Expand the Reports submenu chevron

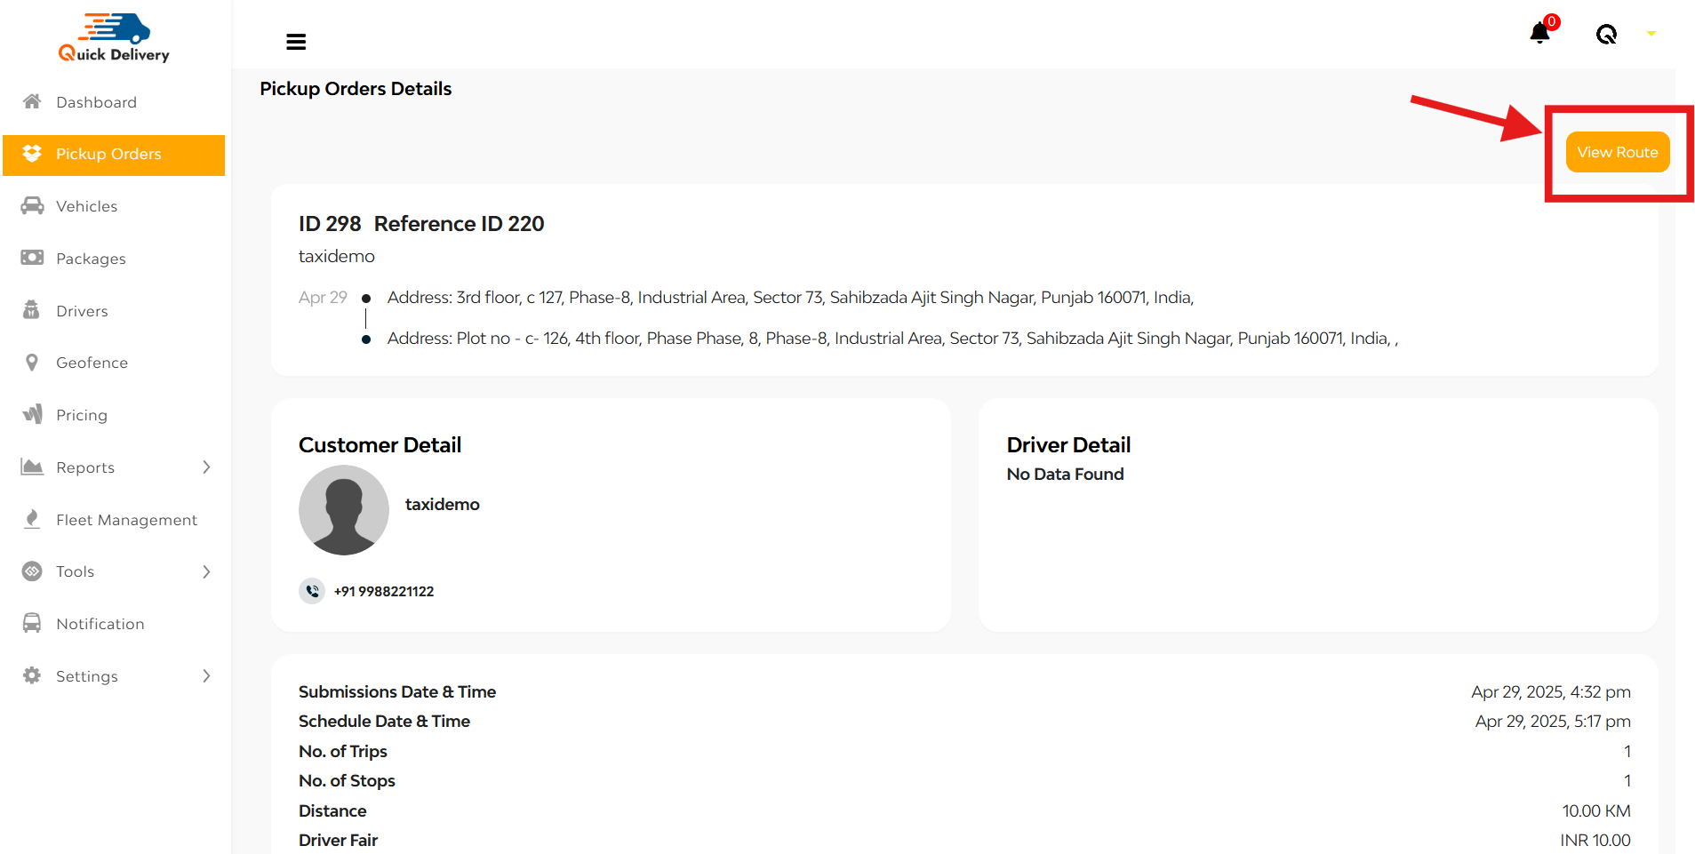[206, 467]
